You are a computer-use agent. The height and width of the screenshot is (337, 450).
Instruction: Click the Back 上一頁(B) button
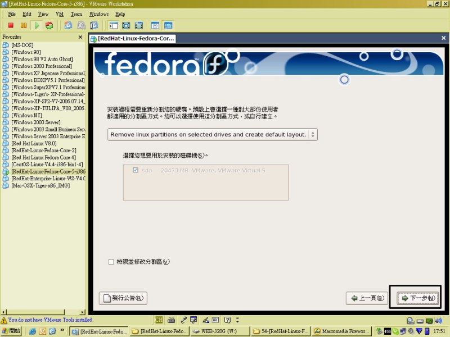click(x=367, y=298)
